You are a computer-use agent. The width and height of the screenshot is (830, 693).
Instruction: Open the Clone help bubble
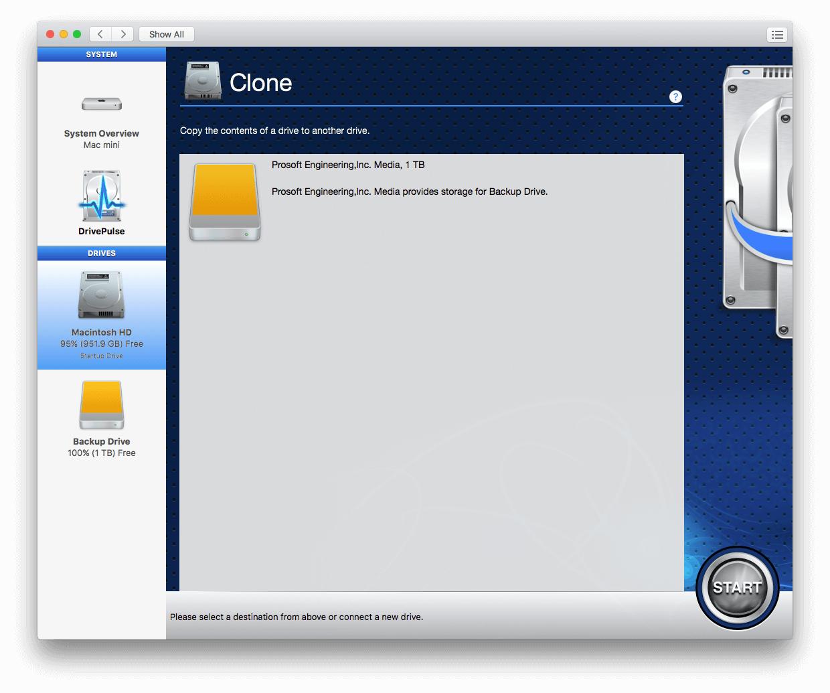675,96
